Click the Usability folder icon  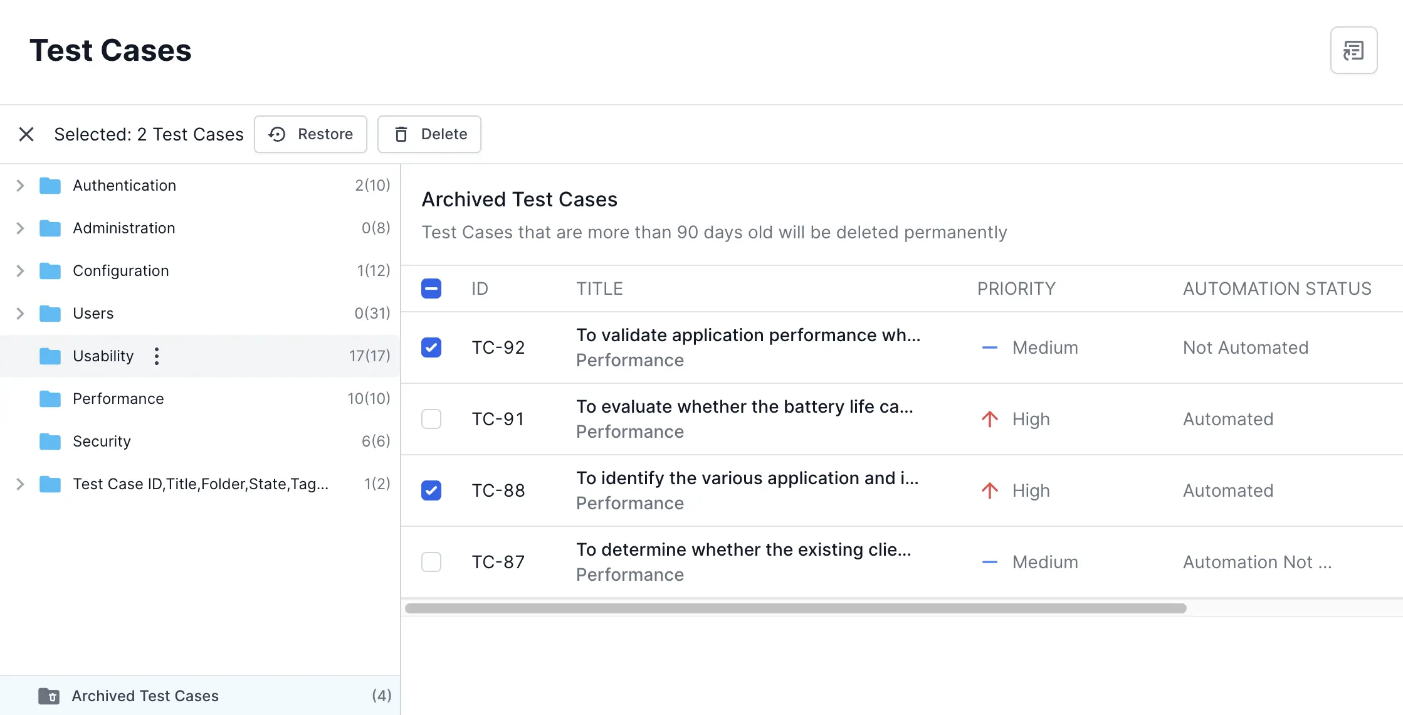tap(50, 356)
